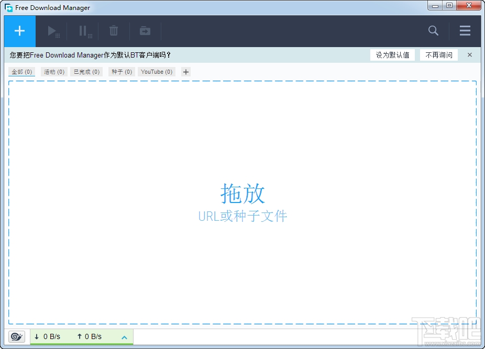This screenshot has height=349, width=485.
Task: Click the Add new download plus icon
Action: point(19,31)
